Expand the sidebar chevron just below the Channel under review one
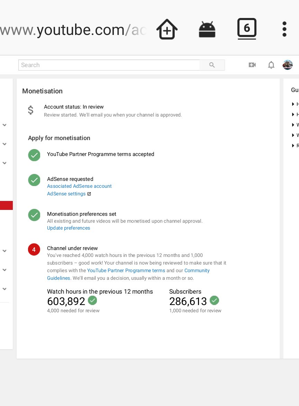This screenshot has width=299, height=406. 4,270
